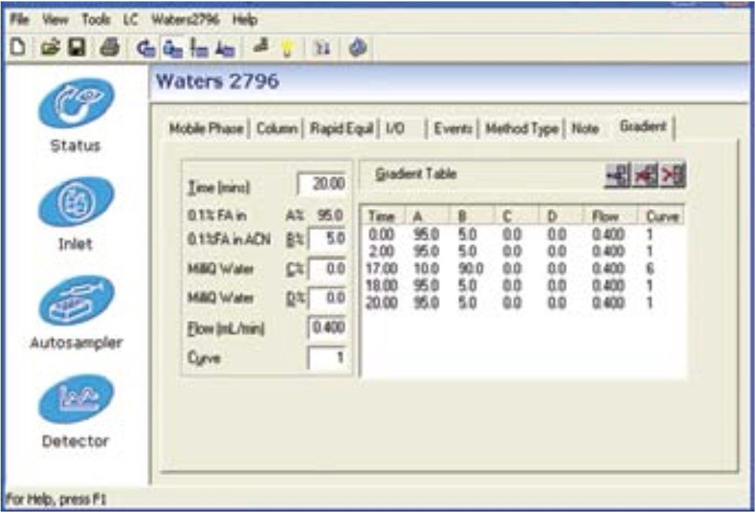Click the Flow column header in Gradient Table

[x=611, y=216]
